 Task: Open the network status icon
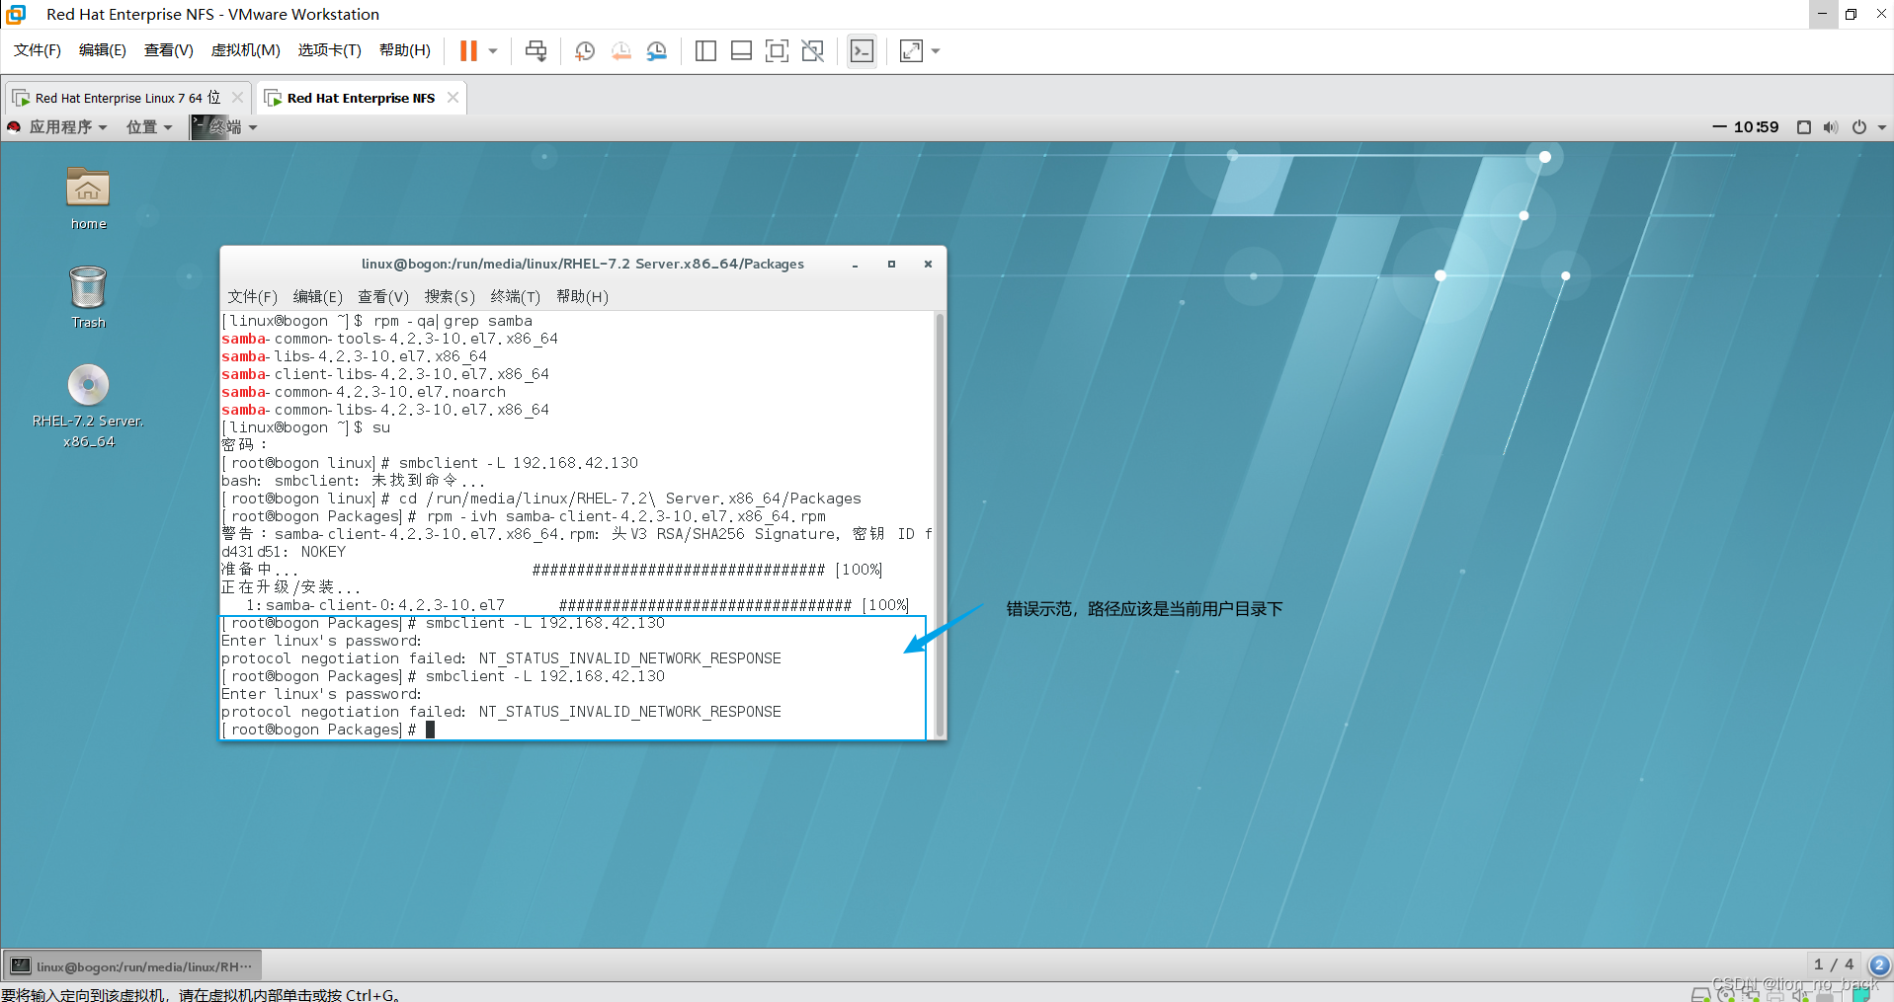tap(1803, 127)
